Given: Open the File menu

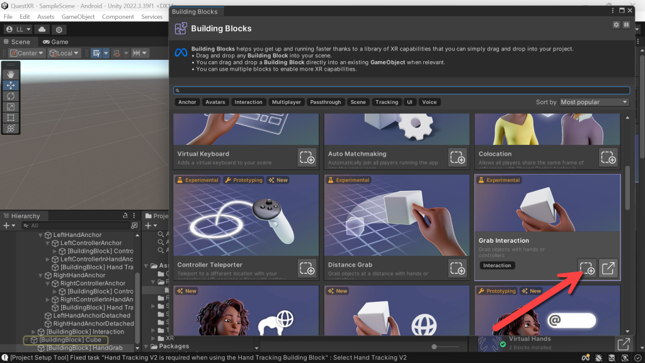Looking at the screenshot, I should [x=8, y=17].
